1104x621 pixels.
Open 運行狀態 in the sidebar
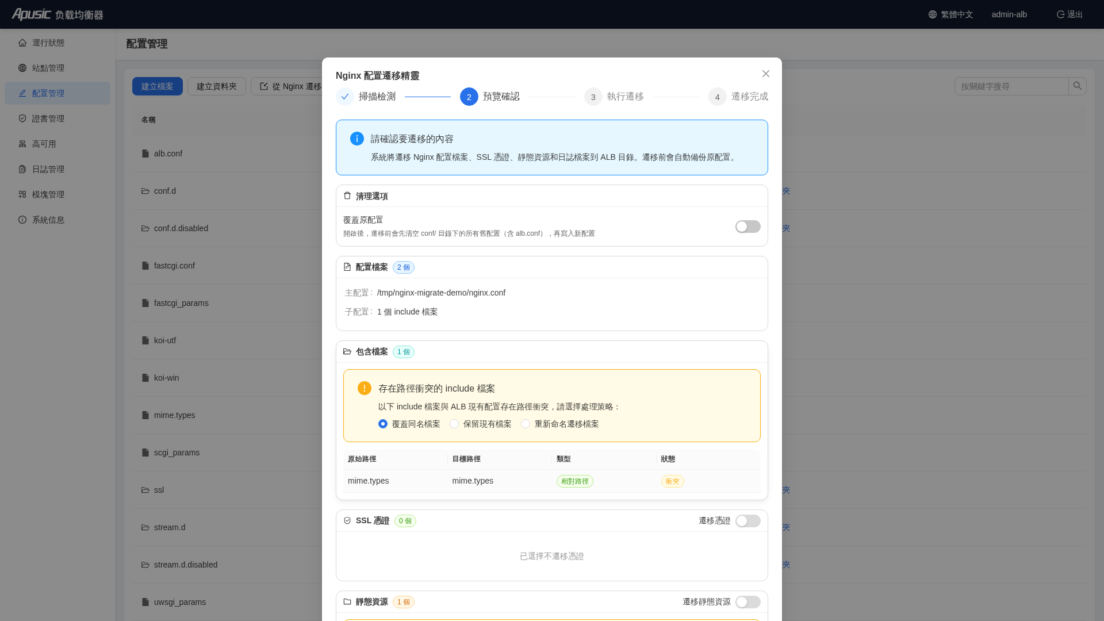(x=57, y=43)
